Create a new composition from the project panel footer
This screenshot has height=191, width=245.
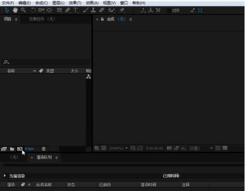click(x=20, y=149)
